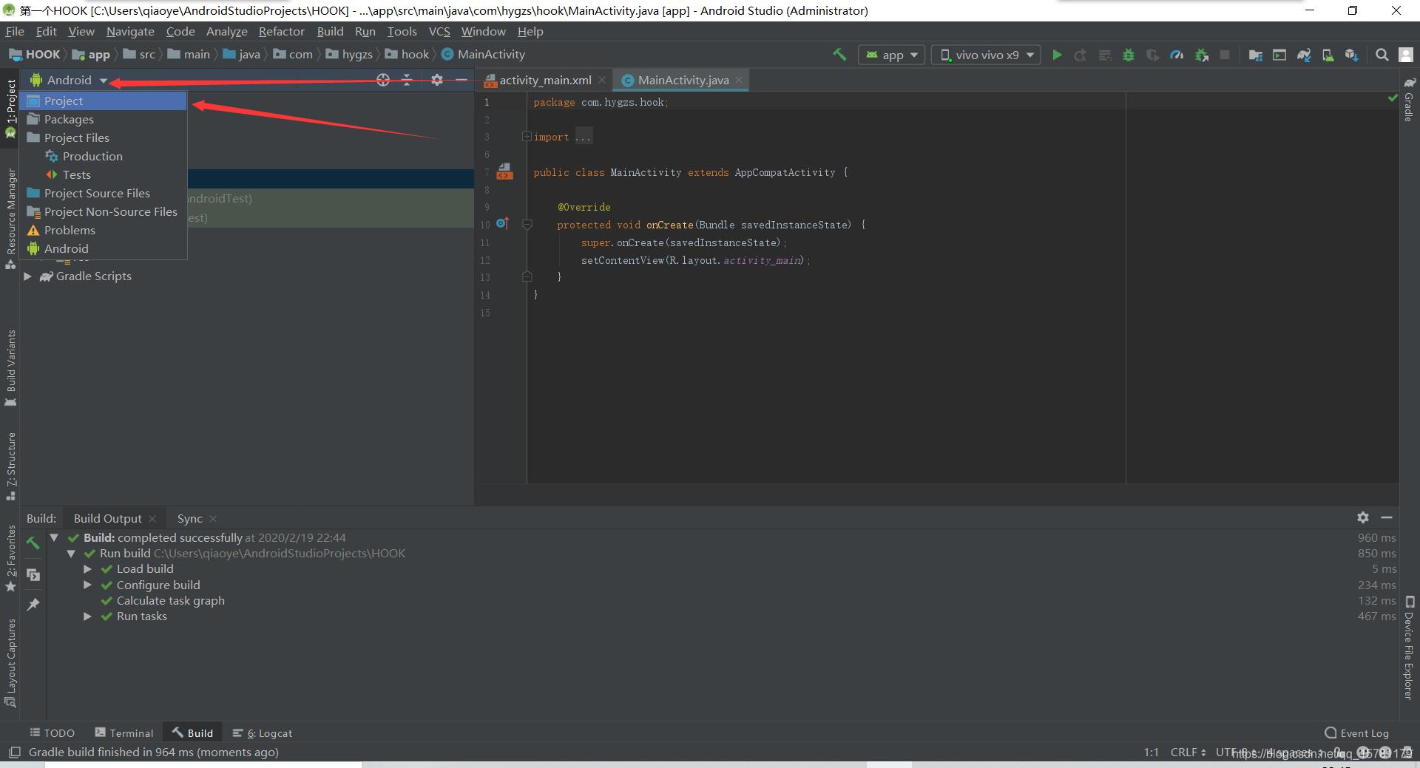This screenshot has height=768, width=1420.
Task: Expand the Gradle Scripts tree node
Action: tap(27, 276)
